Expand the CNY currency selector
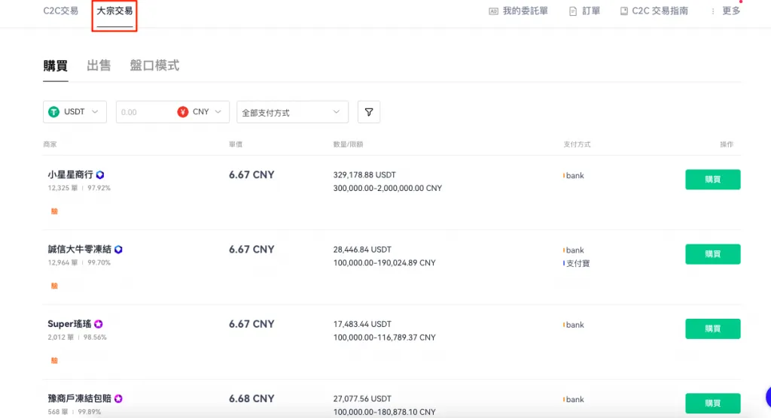The image size is (771, 418). click(203, 112)
